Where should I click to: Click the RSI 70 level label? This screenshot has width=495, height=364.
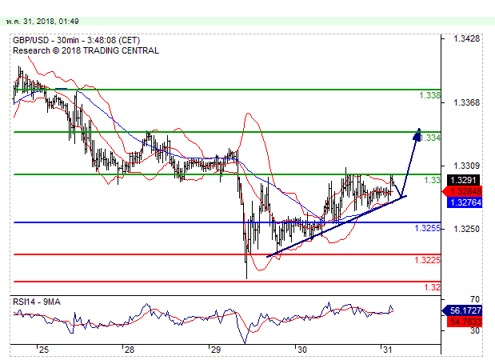click(x=475, y=299)
